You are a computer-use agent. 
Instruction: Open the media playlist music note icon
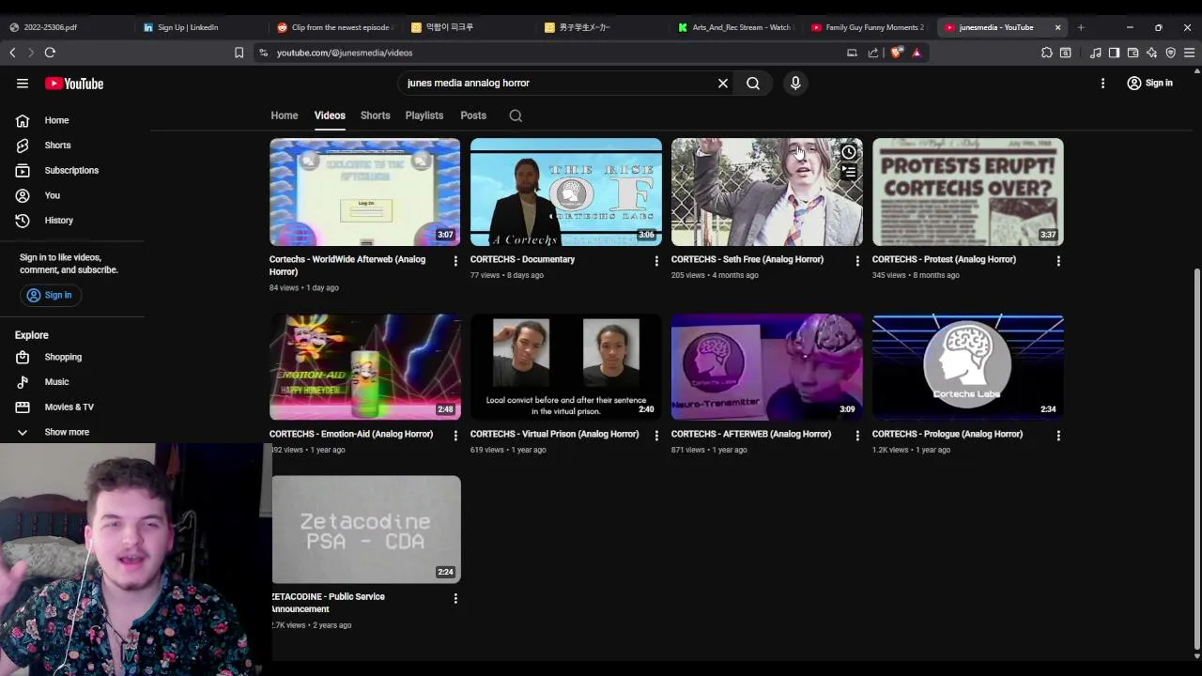pyautogui.click(x=1095, y=53)
